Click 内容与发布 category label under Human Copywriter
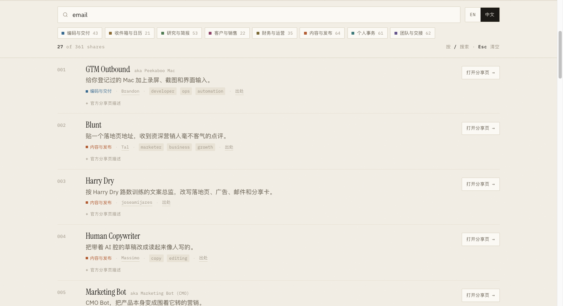The image size is (563, 306). click(x=99, y=258)
